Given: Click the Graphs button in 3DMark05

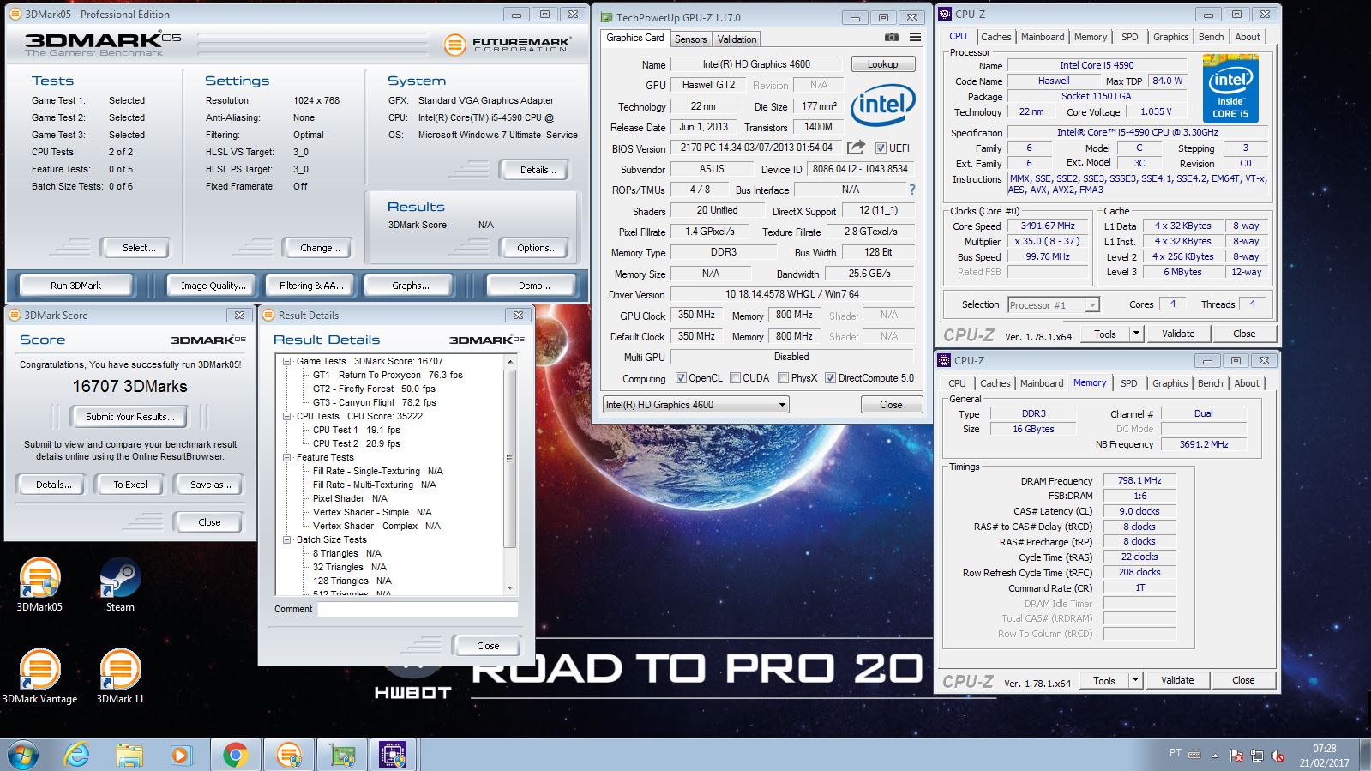Looking at the screenshot, I should click(x=411, y=286).
